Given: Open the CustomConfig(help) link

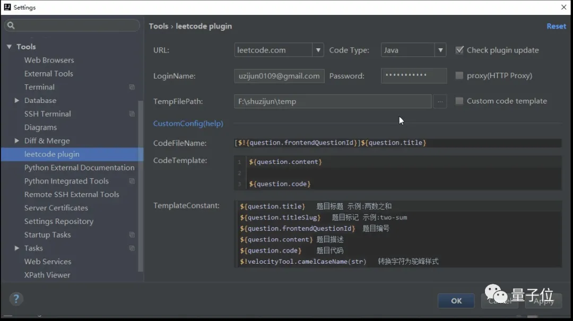Looking at the screenshot, I should pos(189,123).
